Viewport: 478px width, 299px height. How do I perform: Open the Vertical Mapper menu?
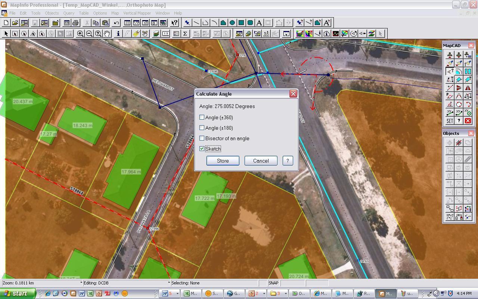137,13
